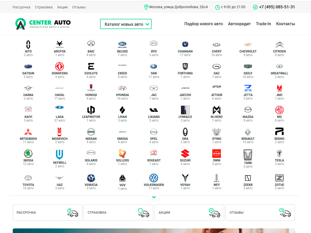This screenshot has height=233, width=311.
Task: Open the ZEEKR logo icon
Action: [x=248, y=178]
